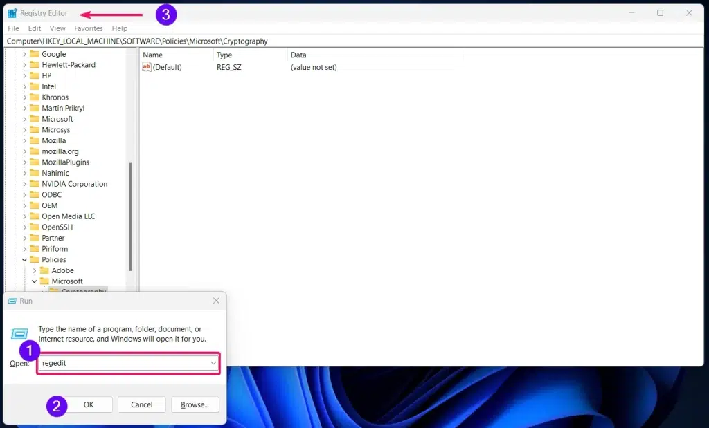This screenshot has width=709, height=428.
Task: Select the Khronos folder icon
Action: point(35,97)
